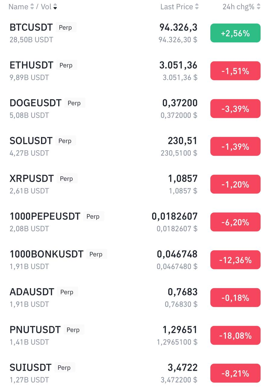This screenshot has height=387, width=270.
Task: Click the green +2,56% change badge
Action: click(x=235, y=33)
